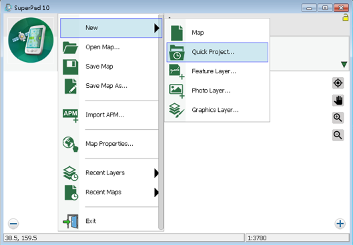Click the Quick Project folder clock icon
The width and height of the screenshot is (353, 245).
click(177, 53)
